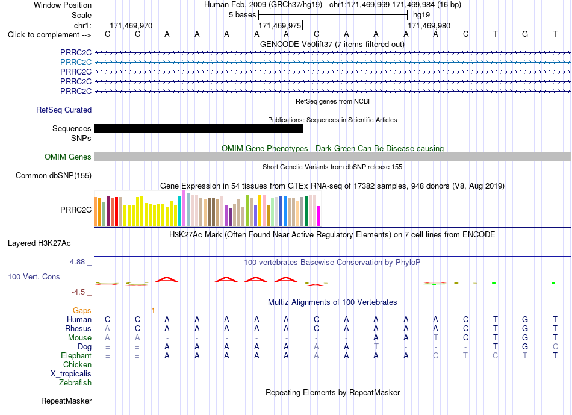Click the 'H3K27Ac Mark' ENCODE track title
Screen dimensions: 572x415
point(332,234)
